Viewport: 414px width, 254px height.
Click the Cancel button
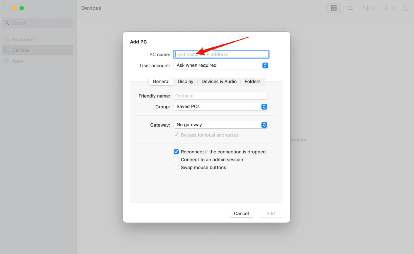click(241, 213)
